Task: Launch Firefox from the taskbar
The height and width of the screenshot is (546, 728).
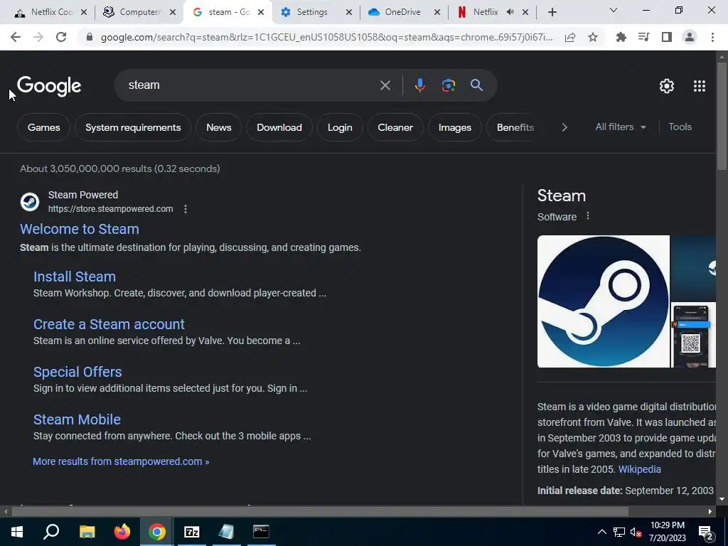Action: tap(122, 532)
